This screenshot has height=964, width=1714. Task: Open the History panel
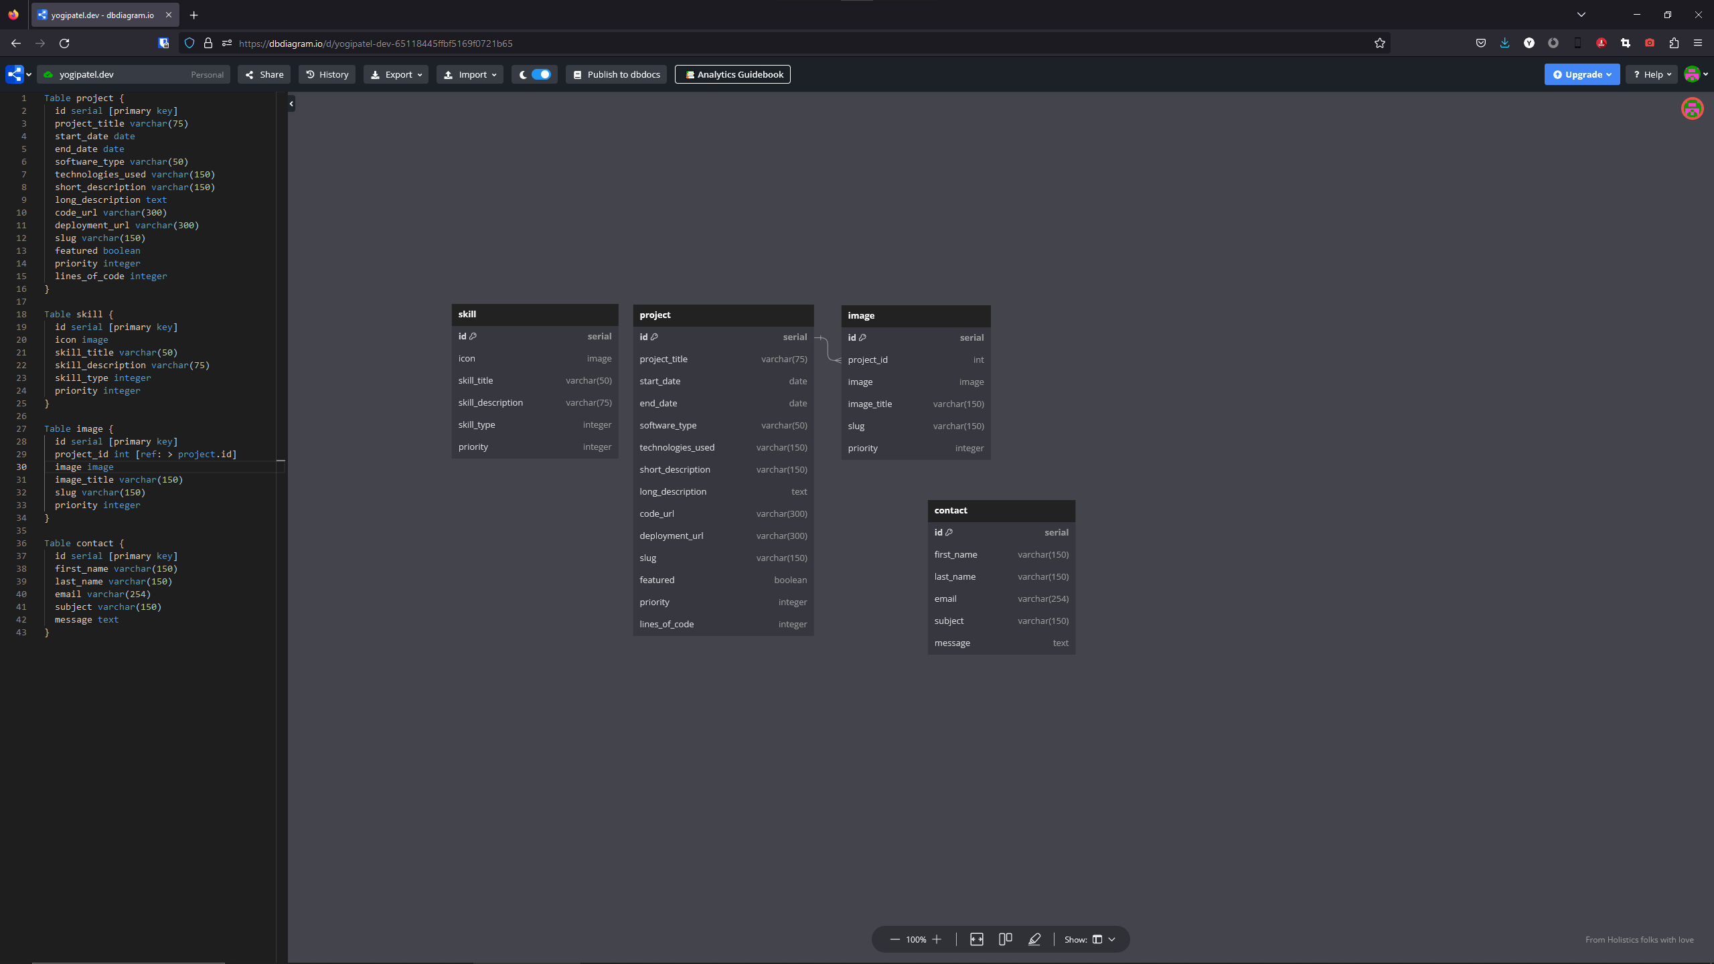(x=327, y=74)
